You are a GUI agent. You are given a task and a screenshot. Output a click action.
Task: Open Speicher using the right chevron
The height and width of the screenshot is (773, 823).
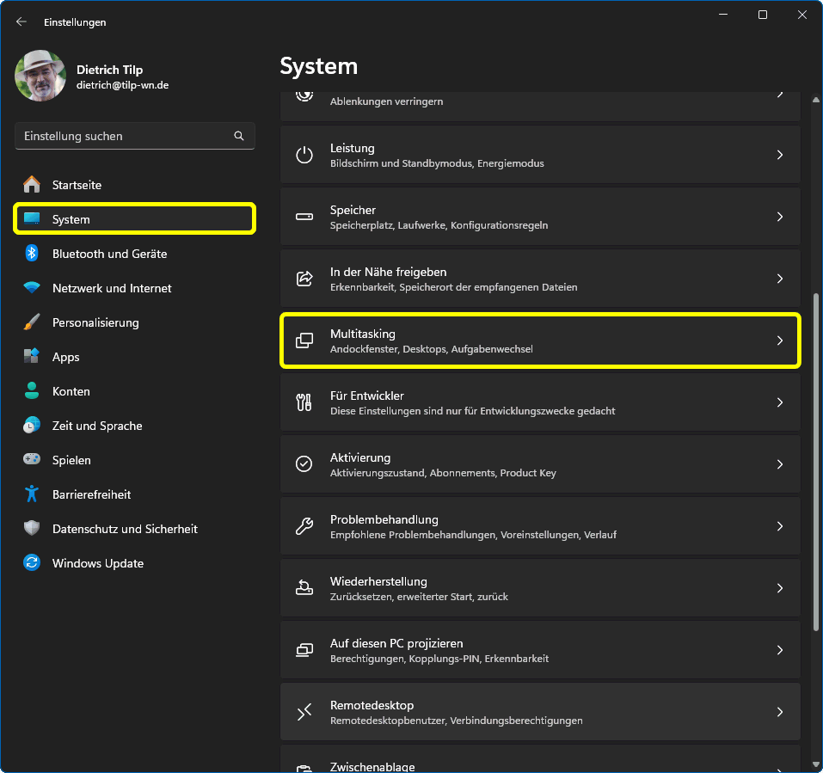tap(780, 217)
